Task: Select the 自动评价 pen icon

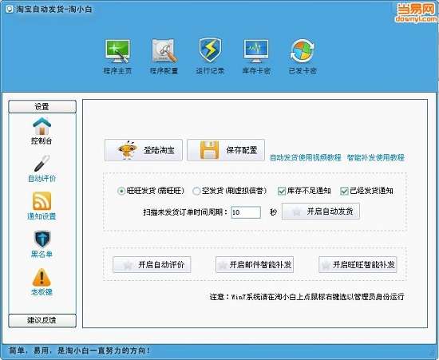Action: (x=42, y=164)
